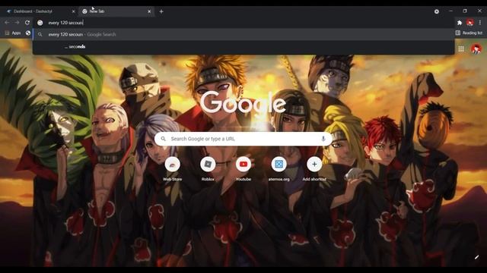Click the media control icon in title bar

(x=436, y=11)
